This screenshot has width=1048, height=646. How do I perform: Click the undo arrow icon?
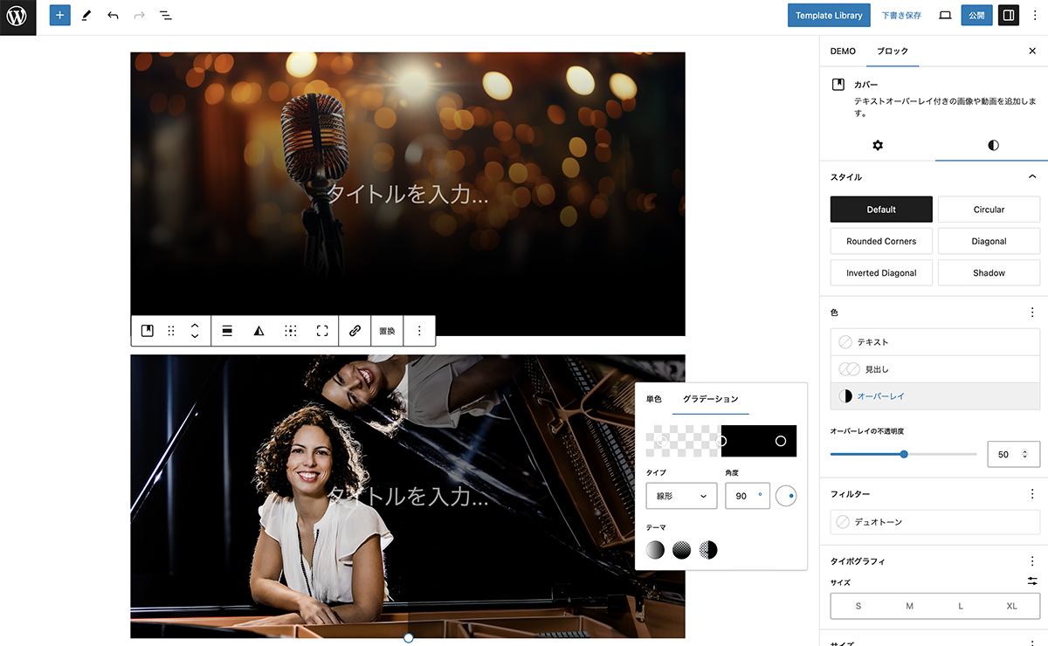113,16
